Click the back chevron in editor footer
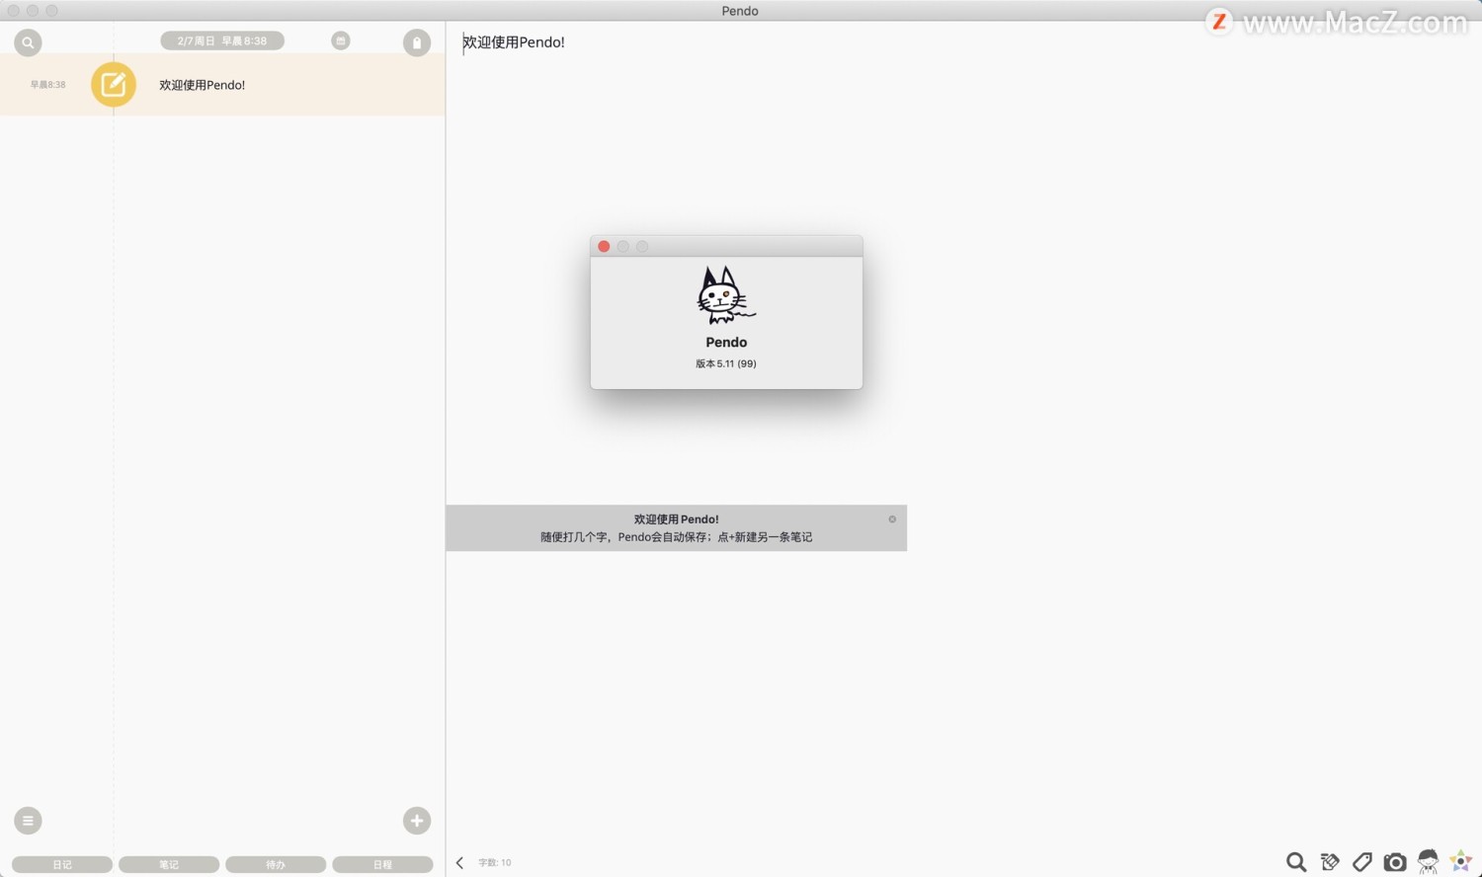The image size is (1482, 877). (x=459, y=862)
